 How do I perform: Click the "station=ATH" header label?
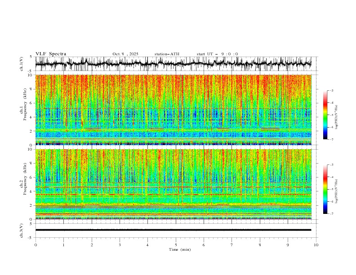click(x=167, y=54)
